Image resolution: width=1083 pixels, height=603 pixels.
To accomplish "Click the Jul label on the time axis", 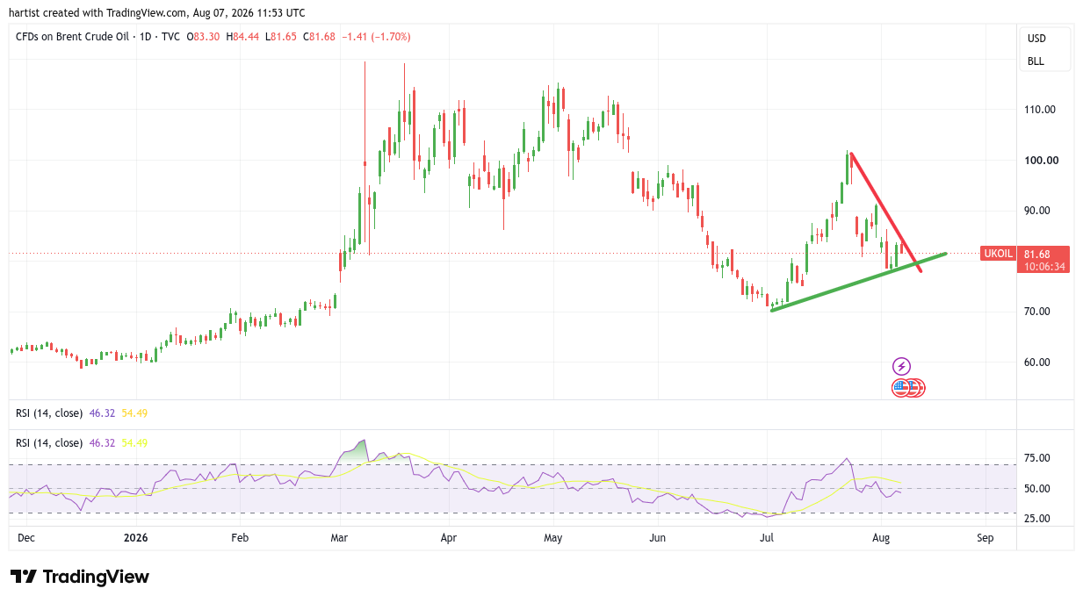I will coord(767,537).
